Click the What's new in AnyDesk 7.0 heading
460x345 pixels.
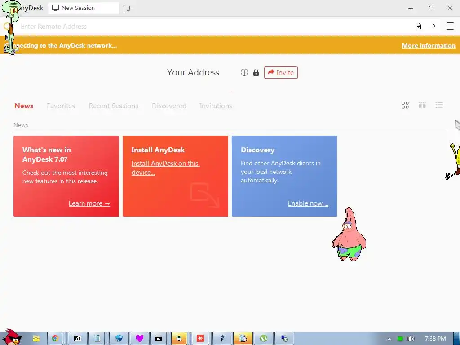(47, 155)
